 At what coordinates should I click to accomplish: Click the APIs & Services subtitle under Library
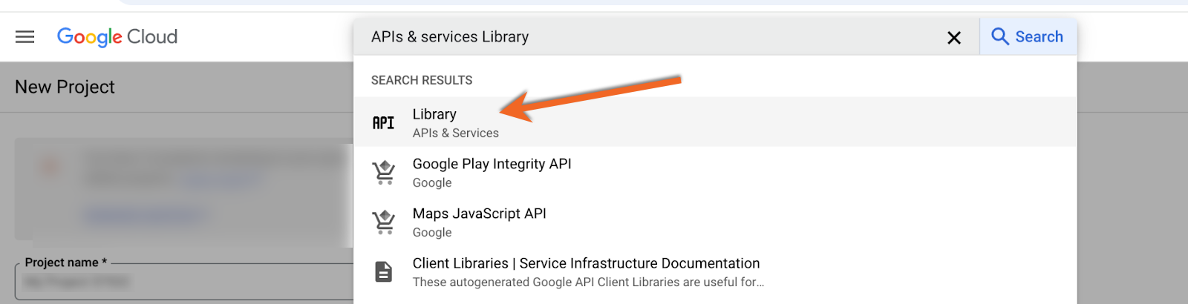[456, 133]
